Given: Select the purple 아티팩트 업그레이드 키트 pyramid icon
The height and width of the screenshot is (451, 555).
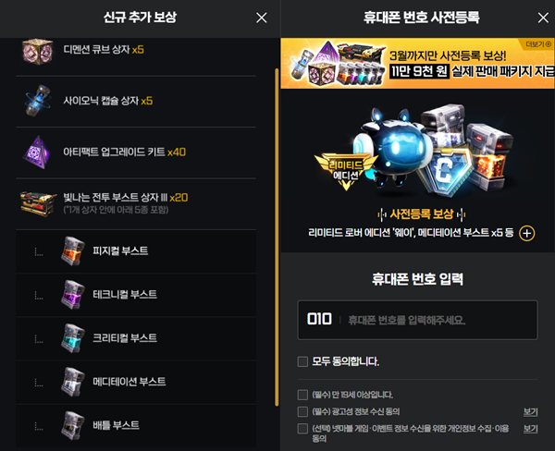Looking at the screenshot, I should tap(37, 152).
